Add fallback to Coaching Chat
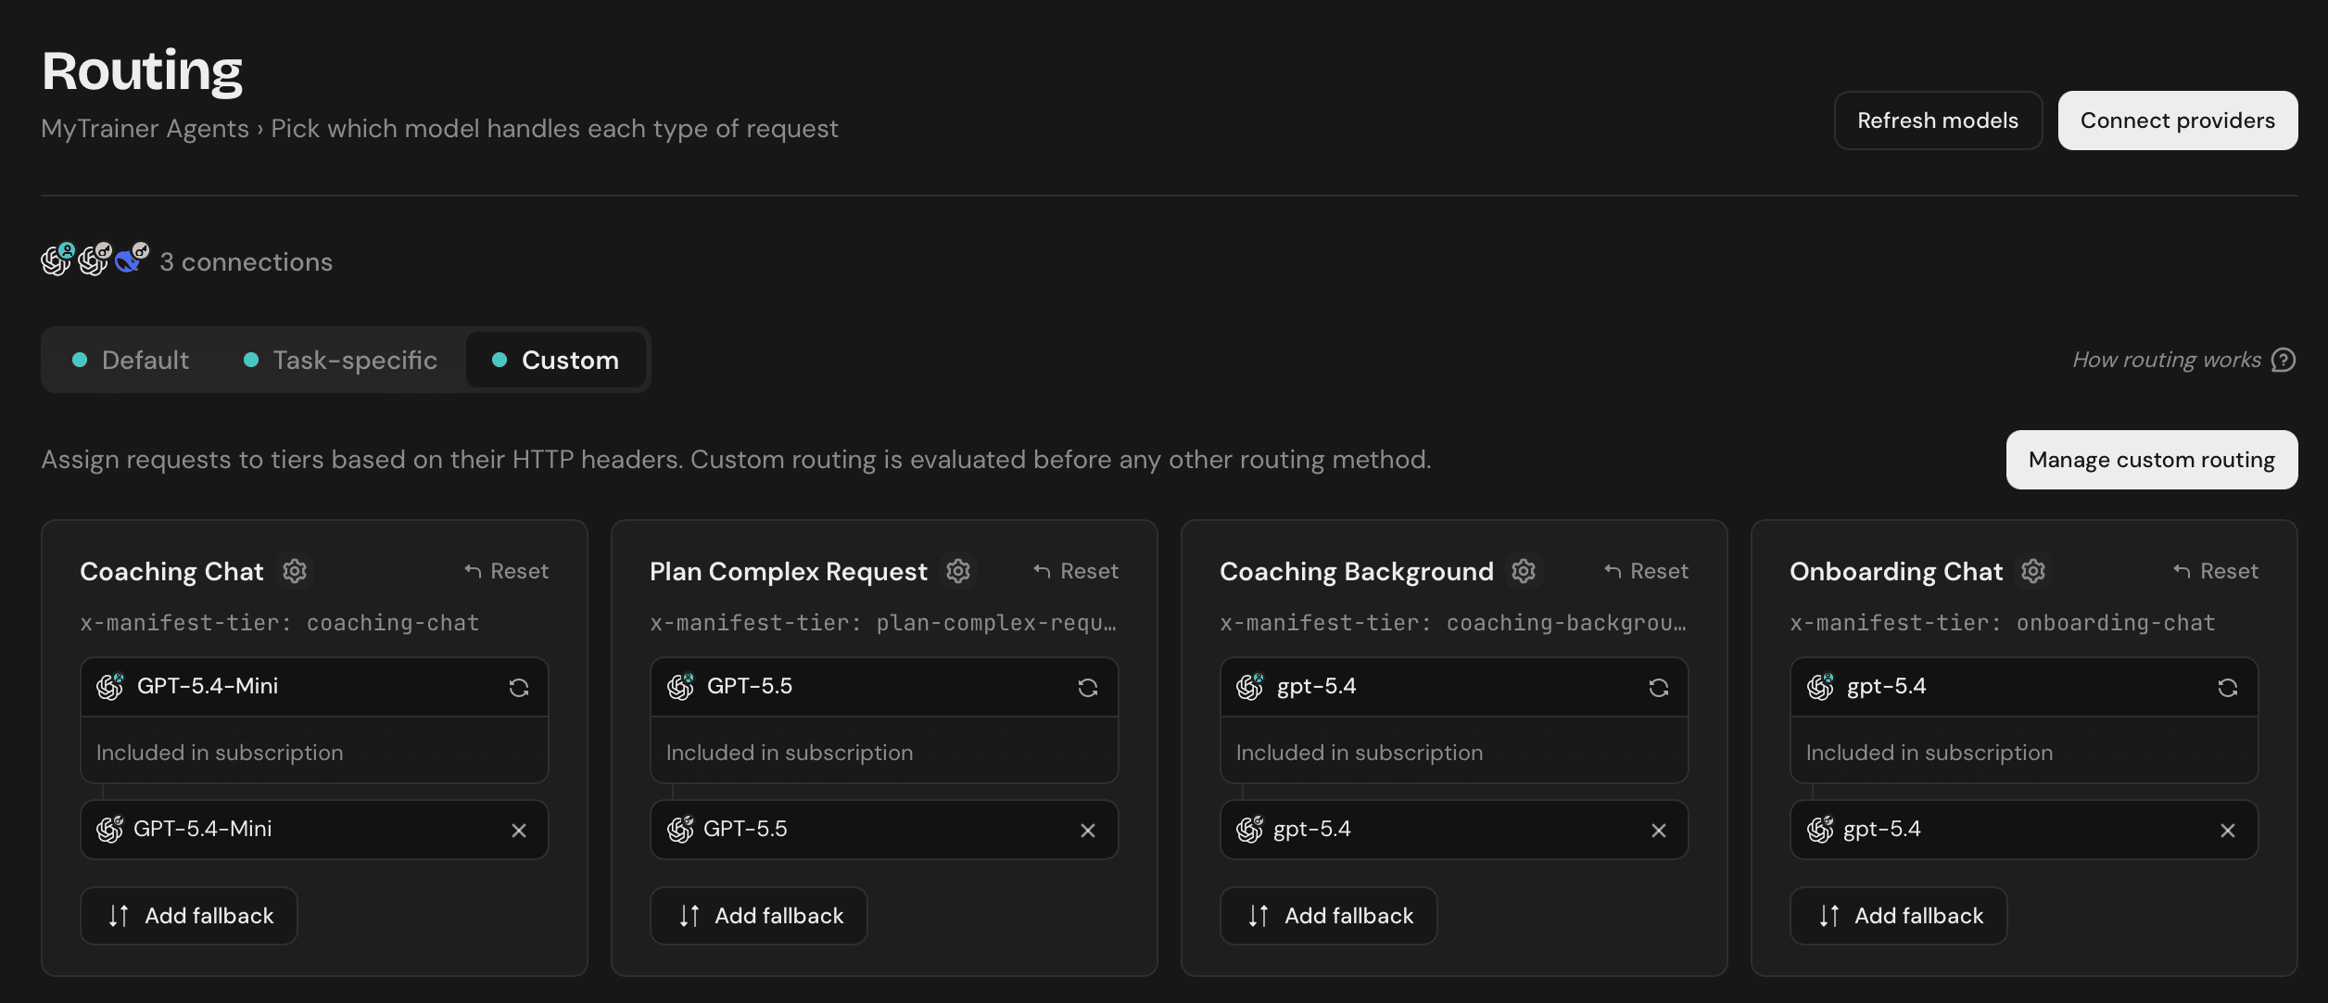The width and height of the screenshot is (2328, 1003). coord(189,916)
